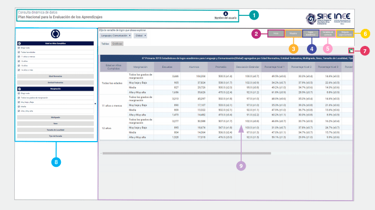The width and height of the screenshot is (375, 210).
Task: Toggle the Todas las edades checkbox
Action: tap(19, 52)
